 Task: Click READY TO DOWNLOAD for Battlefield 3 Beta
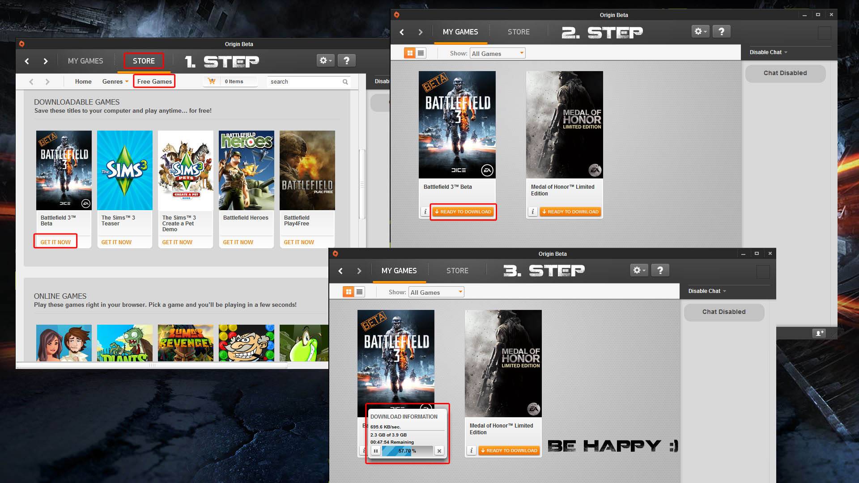[x=464, y=212]
